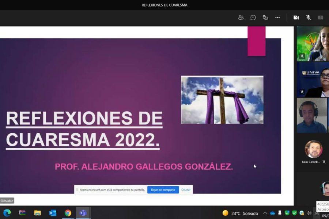Open the reactions icon in meeting toolbar
Viewport: 329px width, 219px height.
[265, 18]
